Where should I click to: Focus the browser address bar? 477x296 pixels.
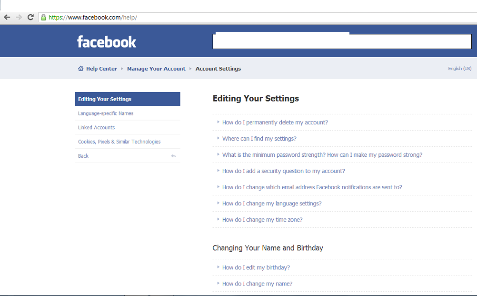pyautogui.click(x=258, y=17)
